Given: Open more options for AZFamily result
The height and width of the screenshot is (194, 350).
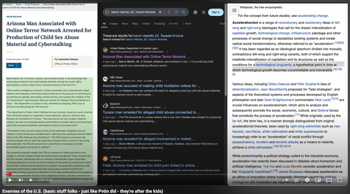Looking at the screenshot, I should 166,160.
